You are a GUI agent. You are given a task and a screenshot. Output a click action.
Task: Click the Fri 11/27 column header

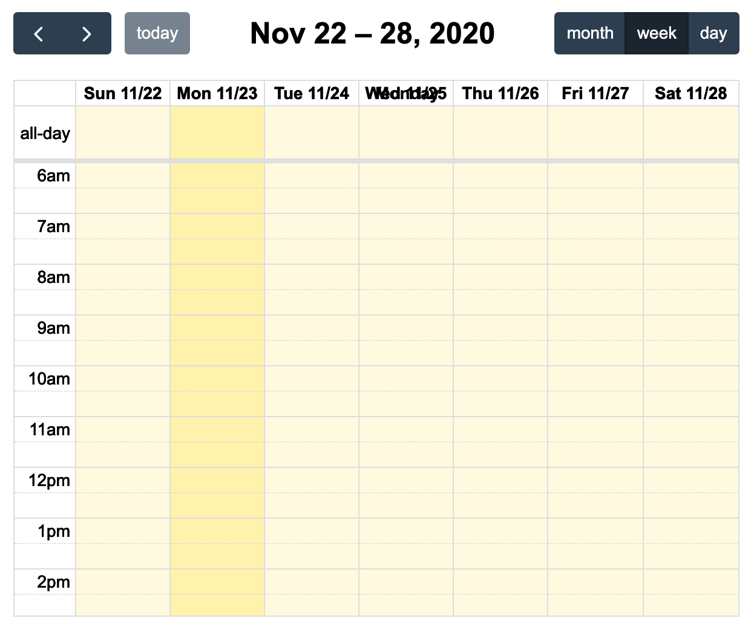coord(595,93)
